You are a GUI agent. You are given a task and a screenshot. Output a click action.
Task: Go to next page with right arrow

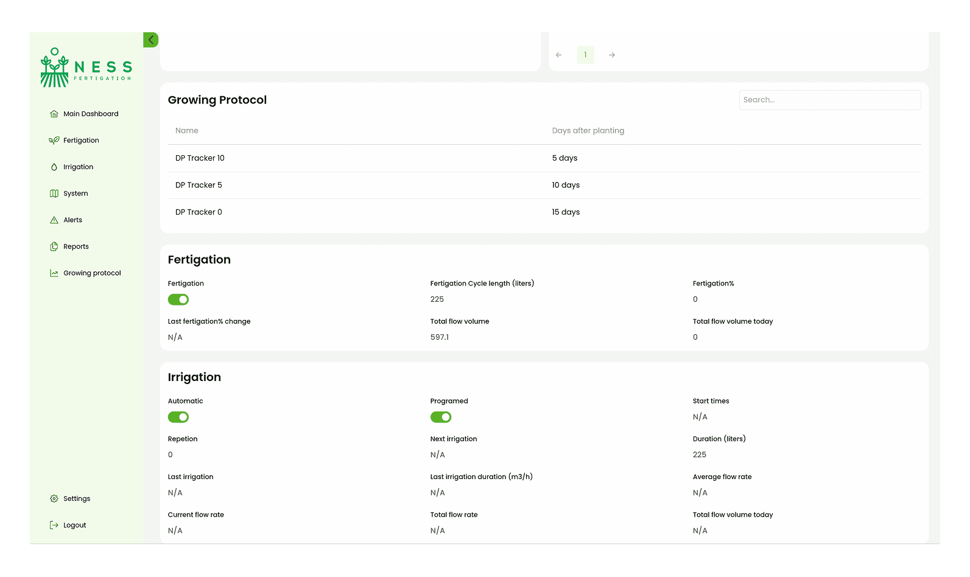(x=612, y=55)
